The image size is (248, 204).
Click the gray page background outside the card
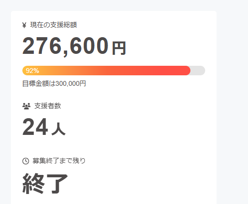point(232,102)
